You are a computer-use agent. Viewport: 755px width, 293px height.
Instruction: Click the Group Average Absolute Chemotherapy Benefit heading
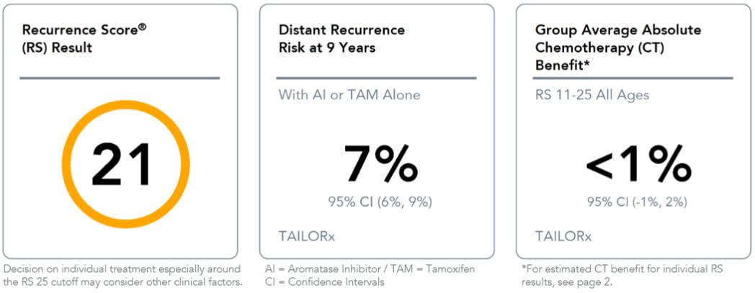coord(617,47)
